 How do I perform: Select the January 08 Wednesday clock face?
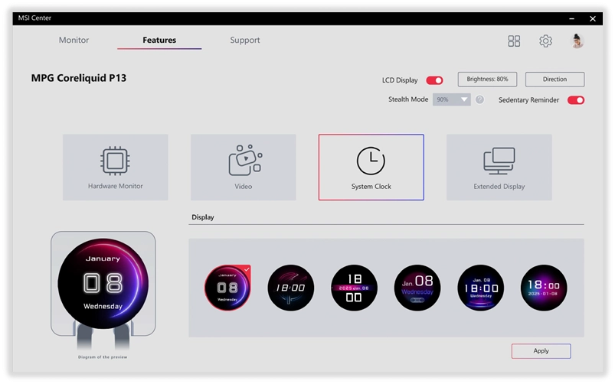pyautogui.click(x=227, y=288)
